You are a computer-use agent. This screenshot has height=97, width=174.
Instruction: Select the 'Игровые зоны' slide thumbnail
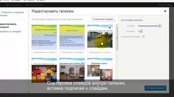pos(100,70)
